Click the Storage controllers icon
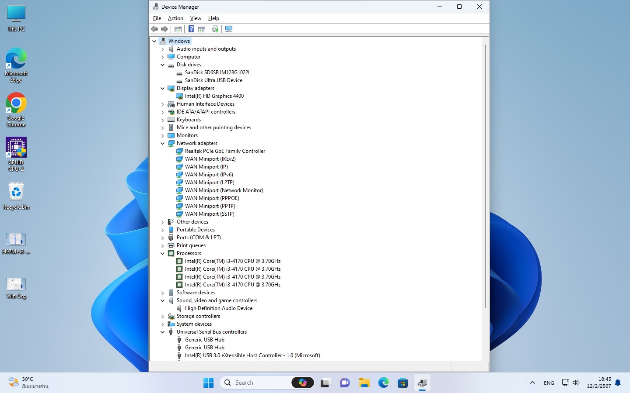The image size is (630, 393). pos(171,316)
